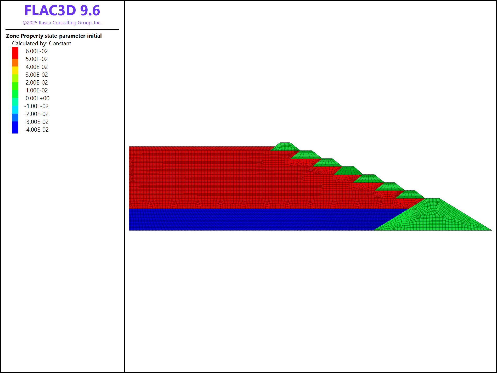
Task: Click the -3.00E-02 legend value
Action: click(36, 122)
